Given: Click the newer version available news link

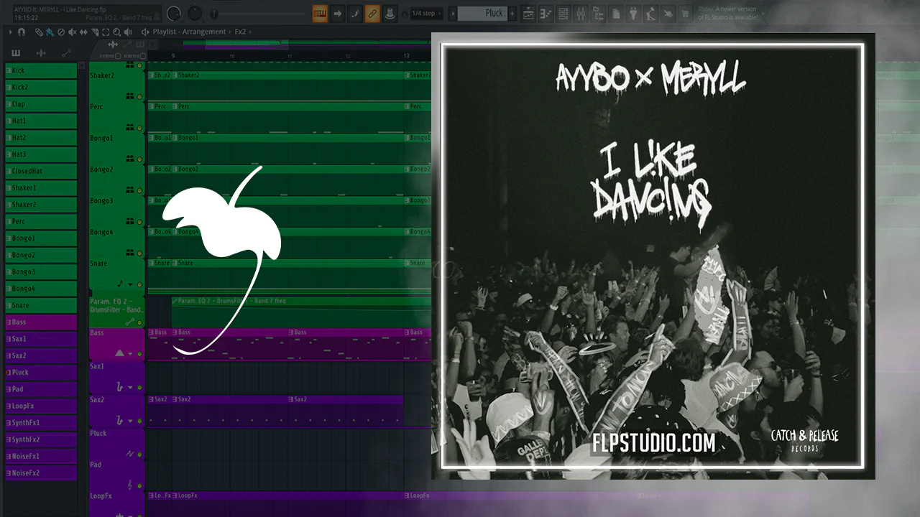Looking at the screenshot, I should coord(728,13).
